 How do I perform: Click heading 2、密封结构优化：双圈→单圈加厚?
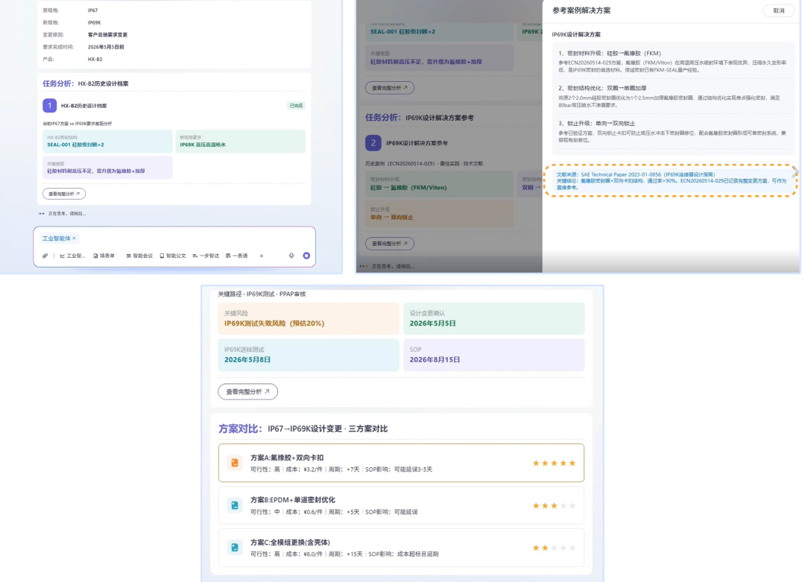[x=602, y=88]
